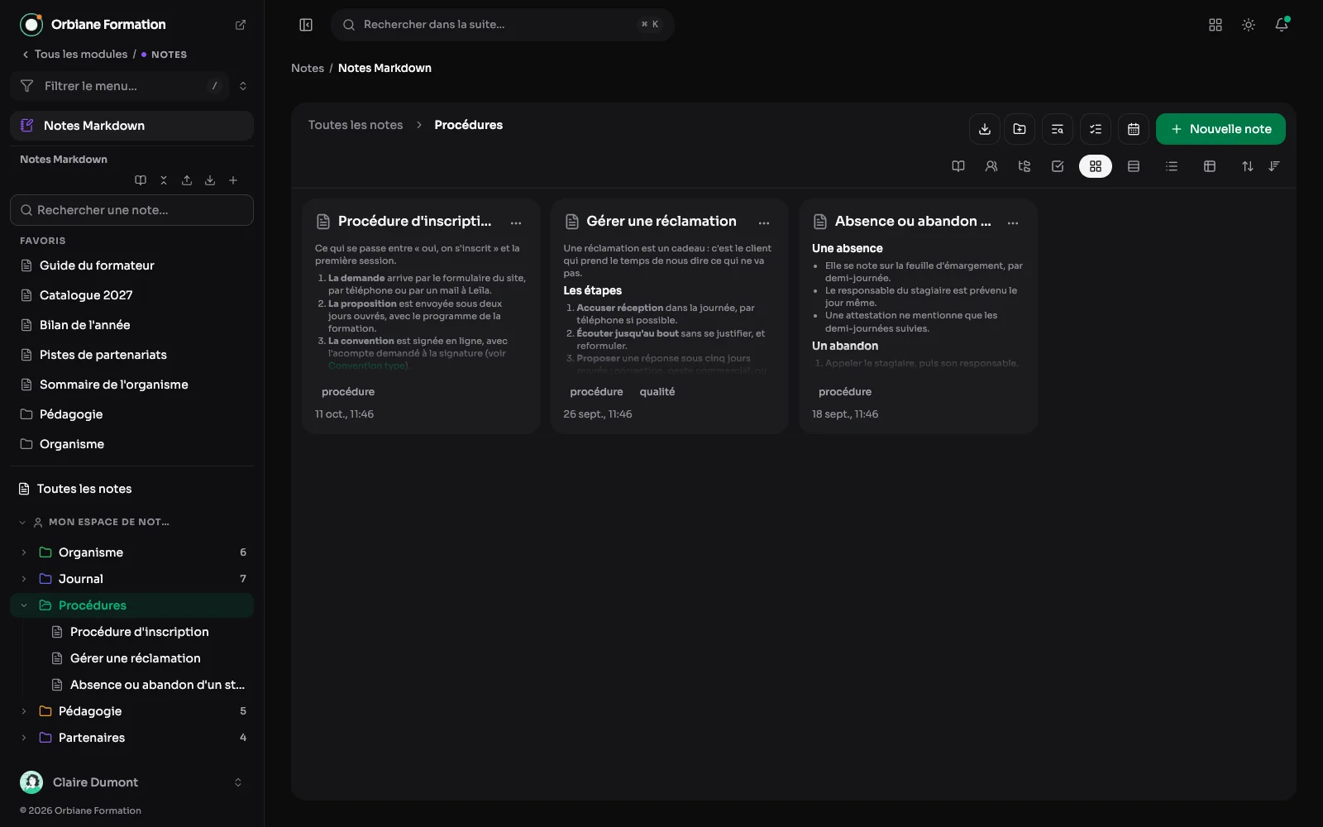Expand the Journal folder chevron
This screenshot has height=827, width=1323.
[x=24, y=579]
